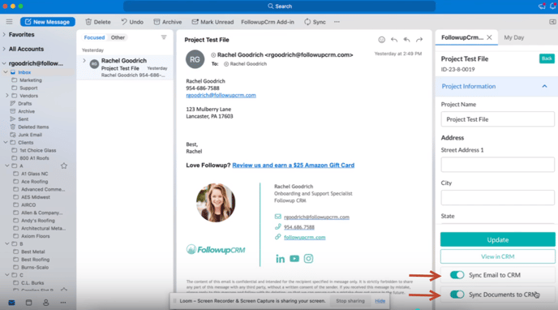Viewport: 558px width, 310px height.
Task: Collapse the A subfolder group
Action: (x=6, y=166)
